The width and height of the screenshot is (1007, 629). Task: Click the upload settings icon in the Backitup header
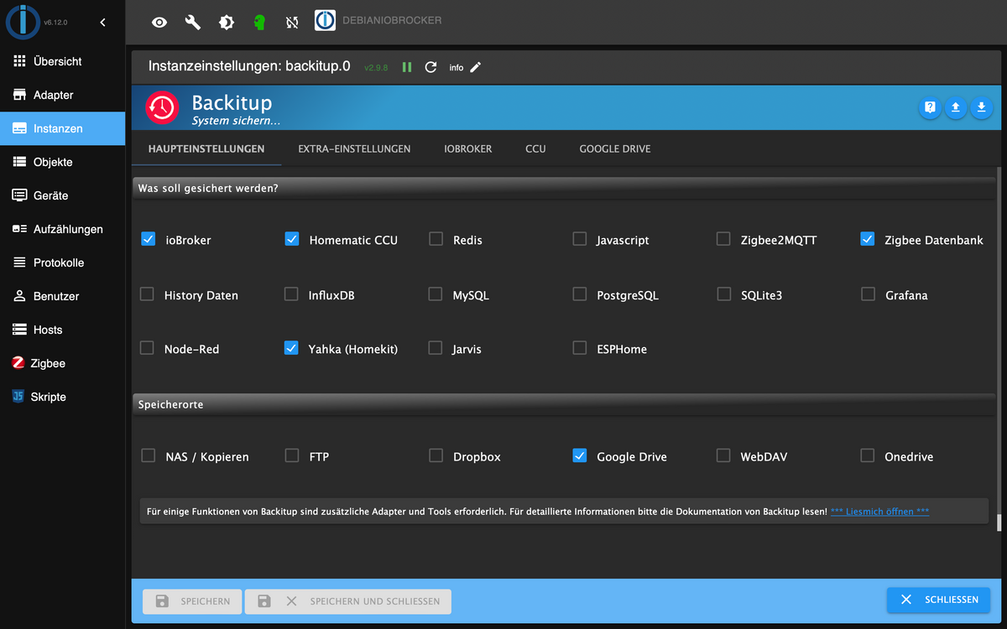[955, 107]
